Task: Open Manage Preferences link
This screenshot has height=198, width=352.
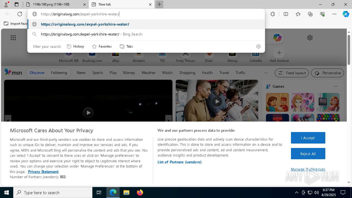Action: [308, 169]
